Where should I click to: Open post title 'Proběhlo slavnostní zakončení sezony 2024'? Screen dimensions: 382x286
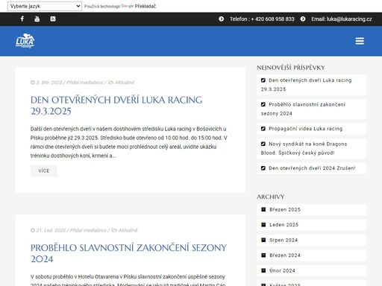pyautogui.click(x=128, y=253)
